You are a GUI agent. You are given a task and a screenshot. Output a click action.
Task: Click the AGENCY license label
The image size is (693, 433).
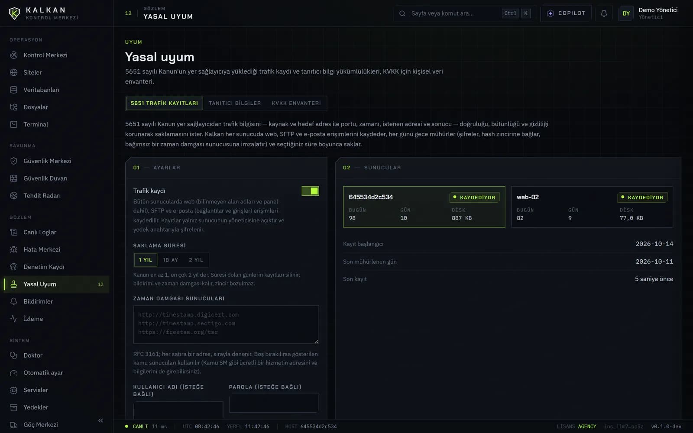click(x=587, y=427)
